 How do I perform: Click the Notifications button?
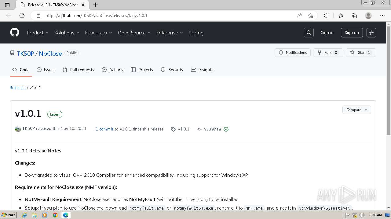293,53
